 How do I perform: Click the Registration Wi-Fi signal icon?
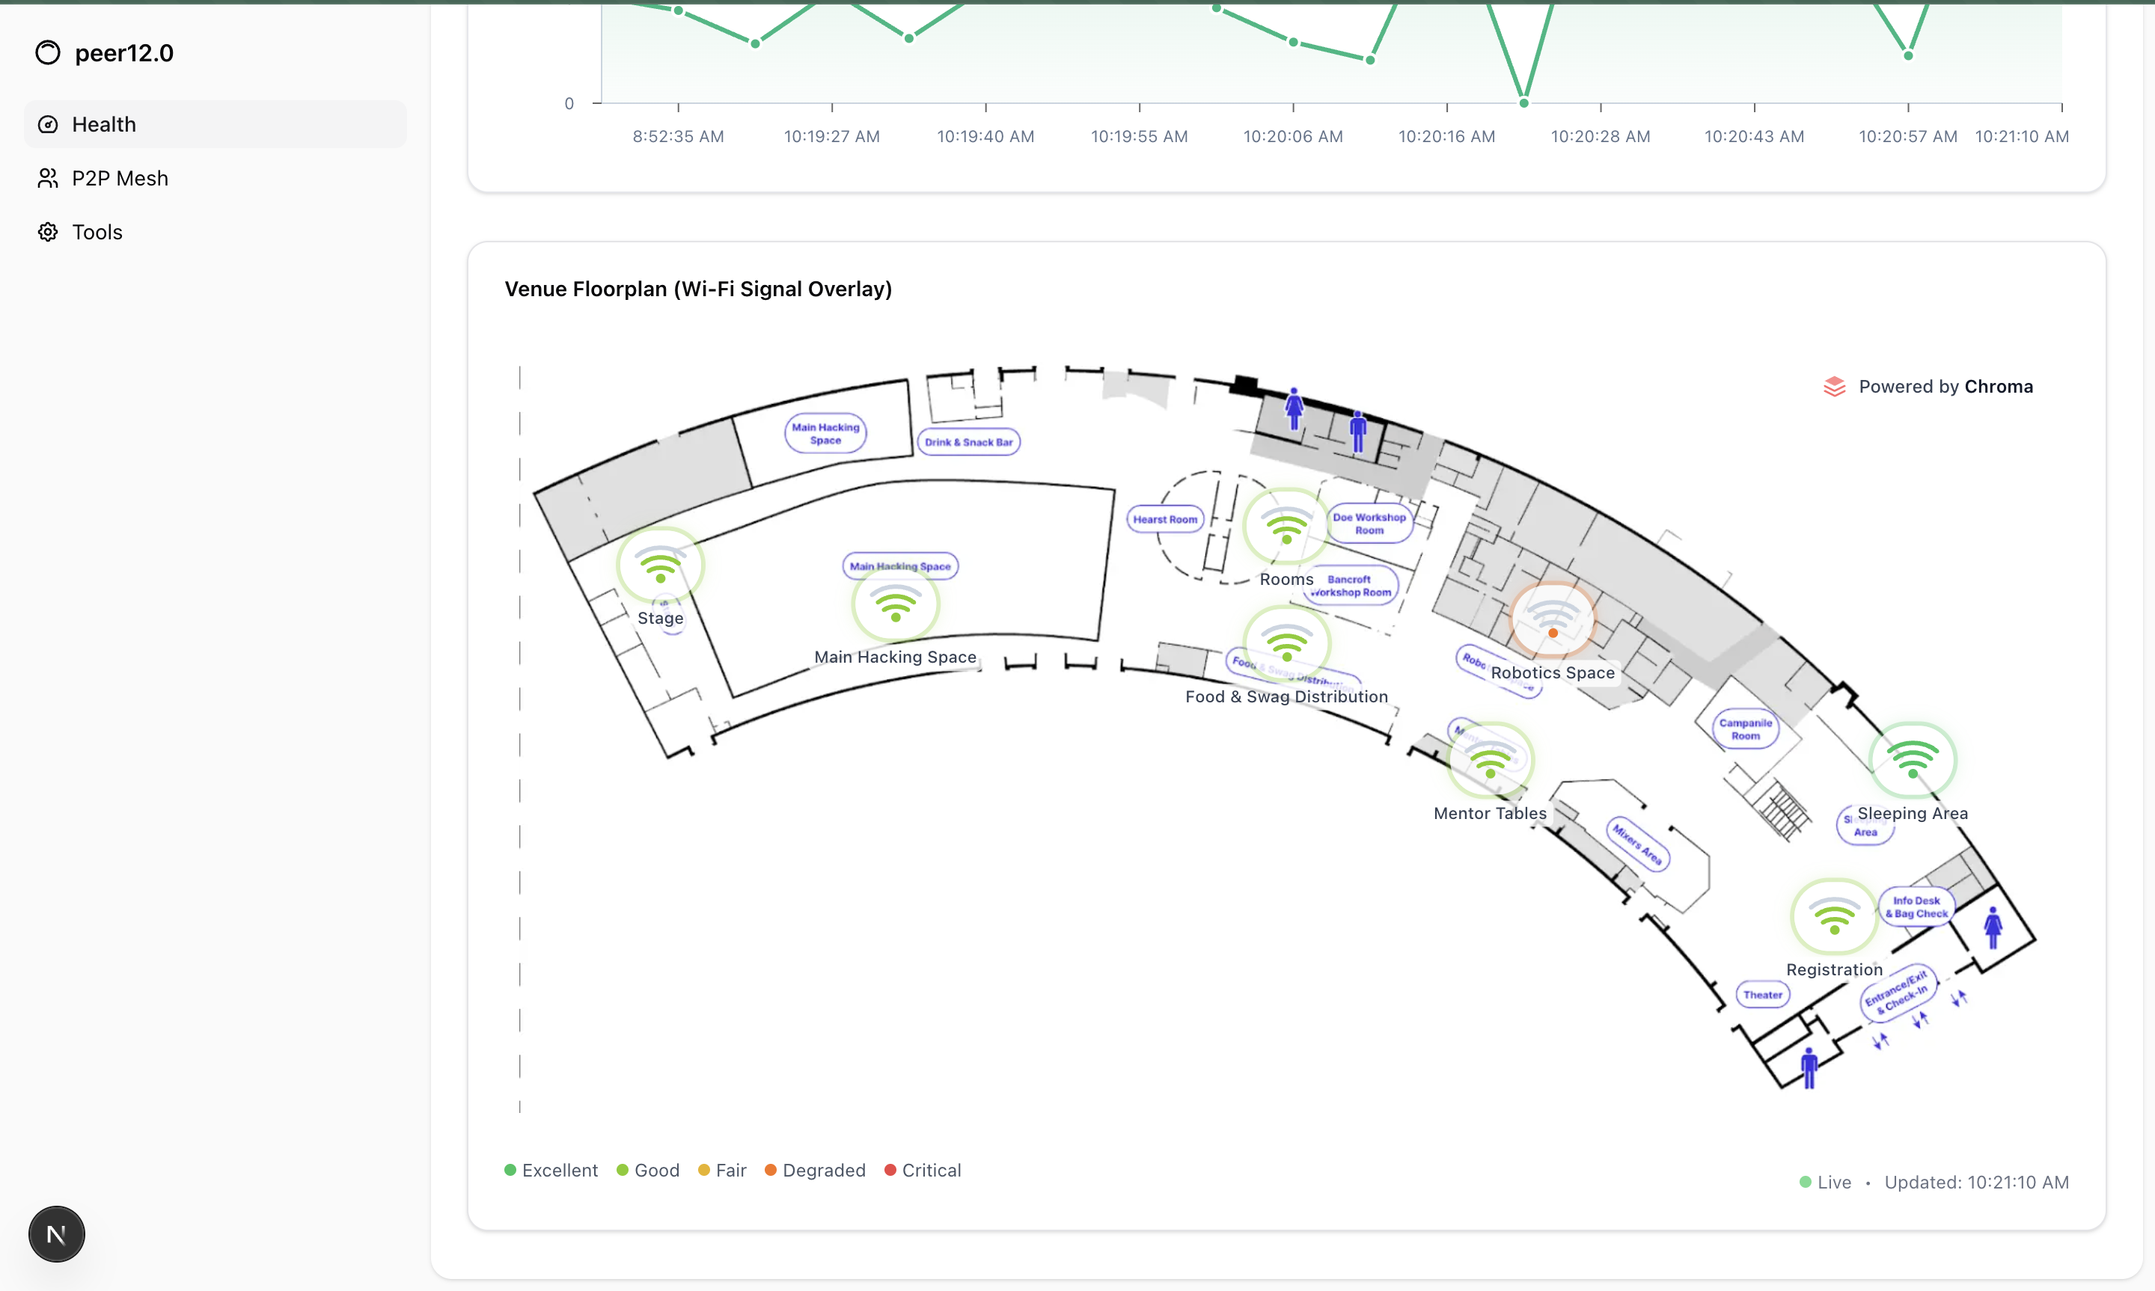tap(1834, 917)
